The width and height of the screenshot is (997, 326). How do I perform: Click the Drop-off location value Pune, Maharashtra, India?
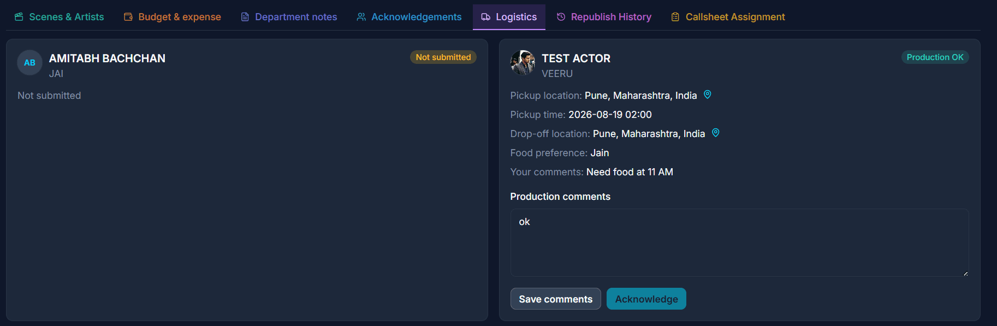pos(649,134)
